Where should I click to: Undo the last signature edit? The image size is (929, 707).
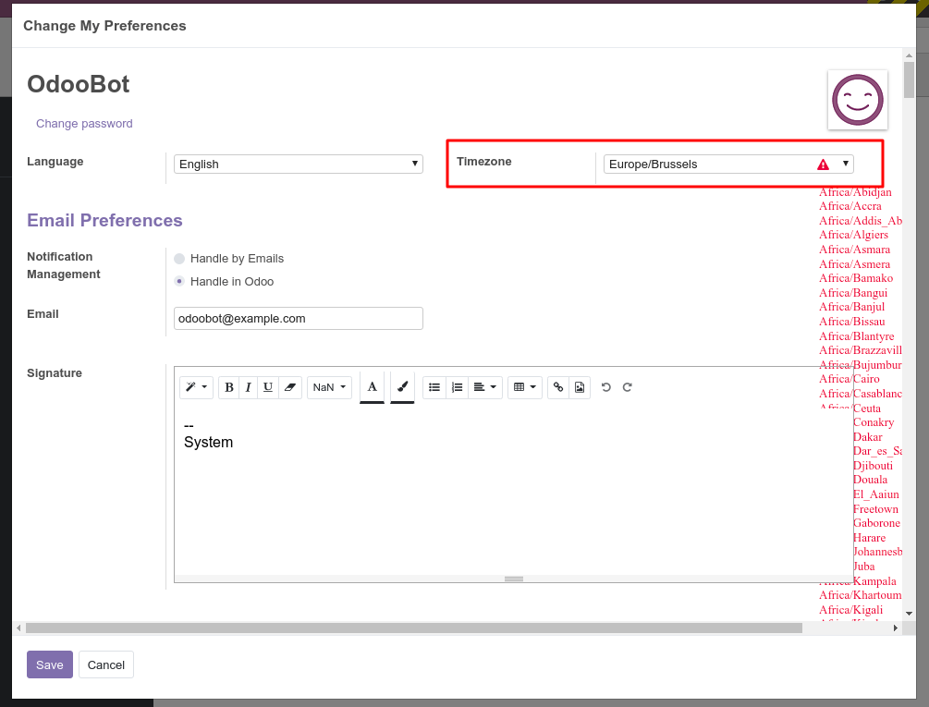605,387
